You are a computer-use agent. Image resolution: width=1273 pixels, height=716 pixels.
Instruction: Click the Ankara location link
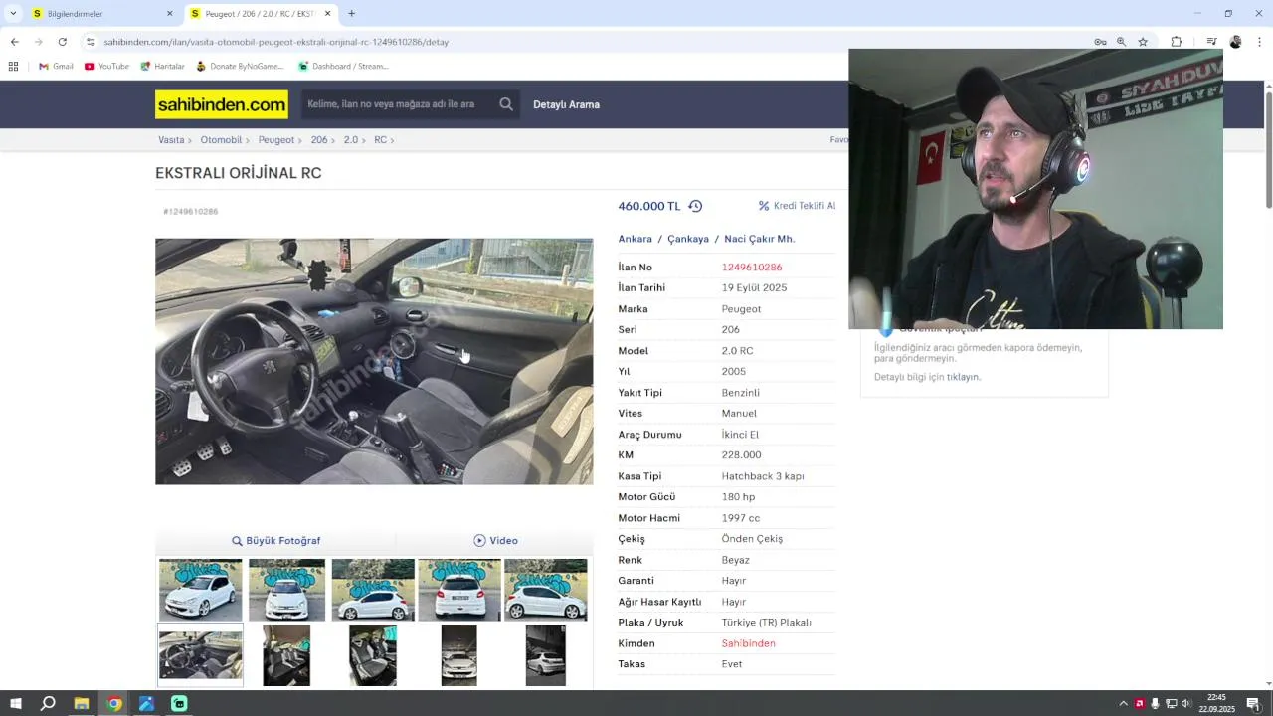636,239
